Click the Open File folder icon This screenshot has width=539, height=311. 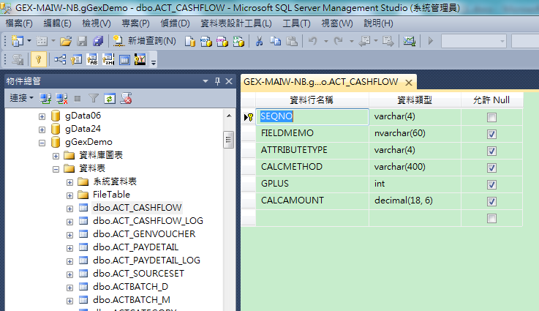point(66,41)
